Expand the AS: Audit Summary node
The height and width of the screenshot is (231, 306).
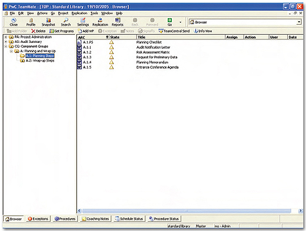click(x=6, y=42)
